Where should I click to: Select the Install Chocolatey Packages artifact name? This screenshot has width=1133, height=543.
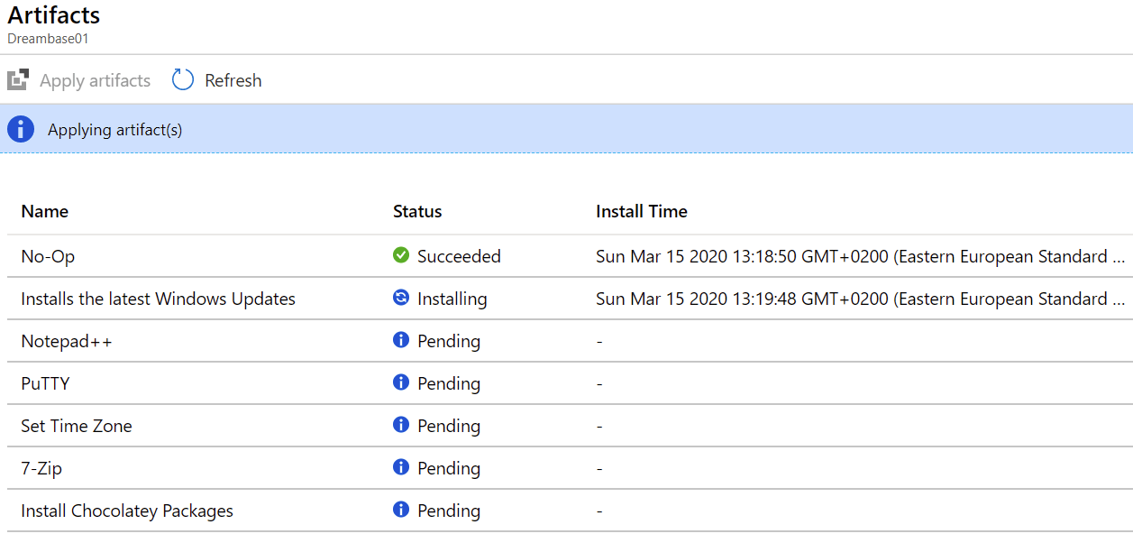(127, 511)
